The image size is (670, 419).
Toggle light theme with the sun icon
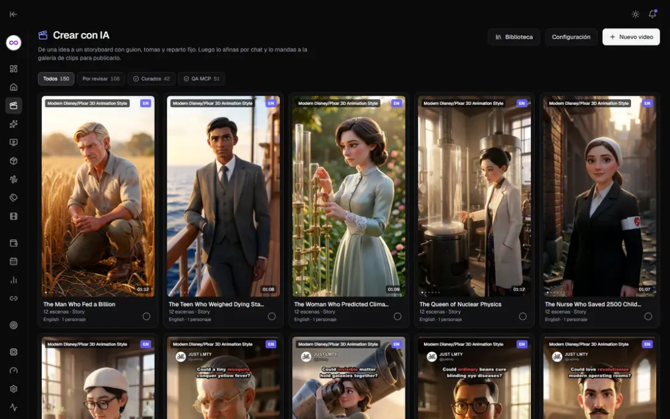pos(635,14)
